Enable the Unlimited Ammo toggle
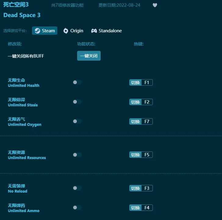The image size is (222, 220). coord(77,208)
